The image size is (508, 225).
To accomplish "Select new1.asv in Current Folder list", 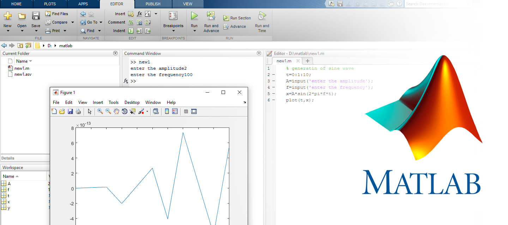I will pyautogui.click(x=23, y=74).
